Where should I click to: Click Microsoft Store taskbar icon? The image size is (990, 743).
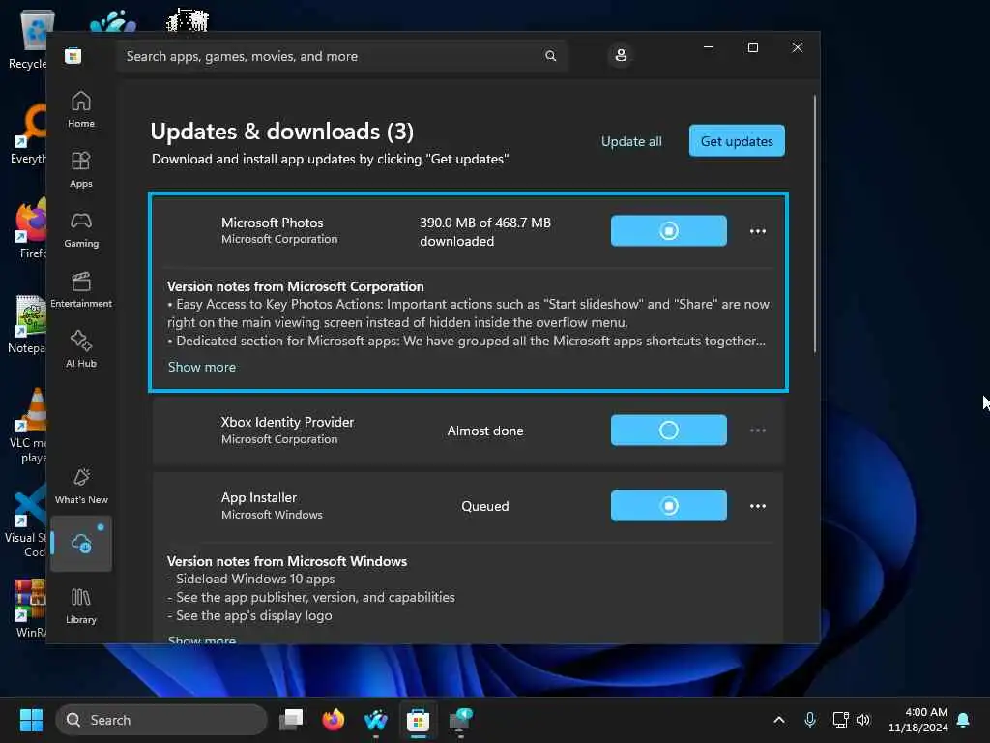(x=418, y=720)
